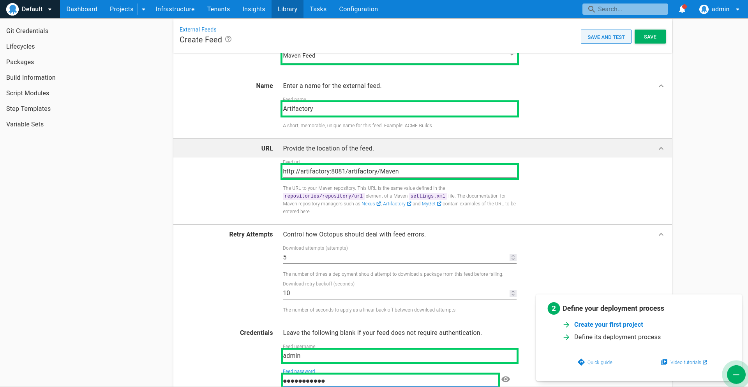Click the admin user avatar icon
This screenshot has width=748, height=387.
704,9
